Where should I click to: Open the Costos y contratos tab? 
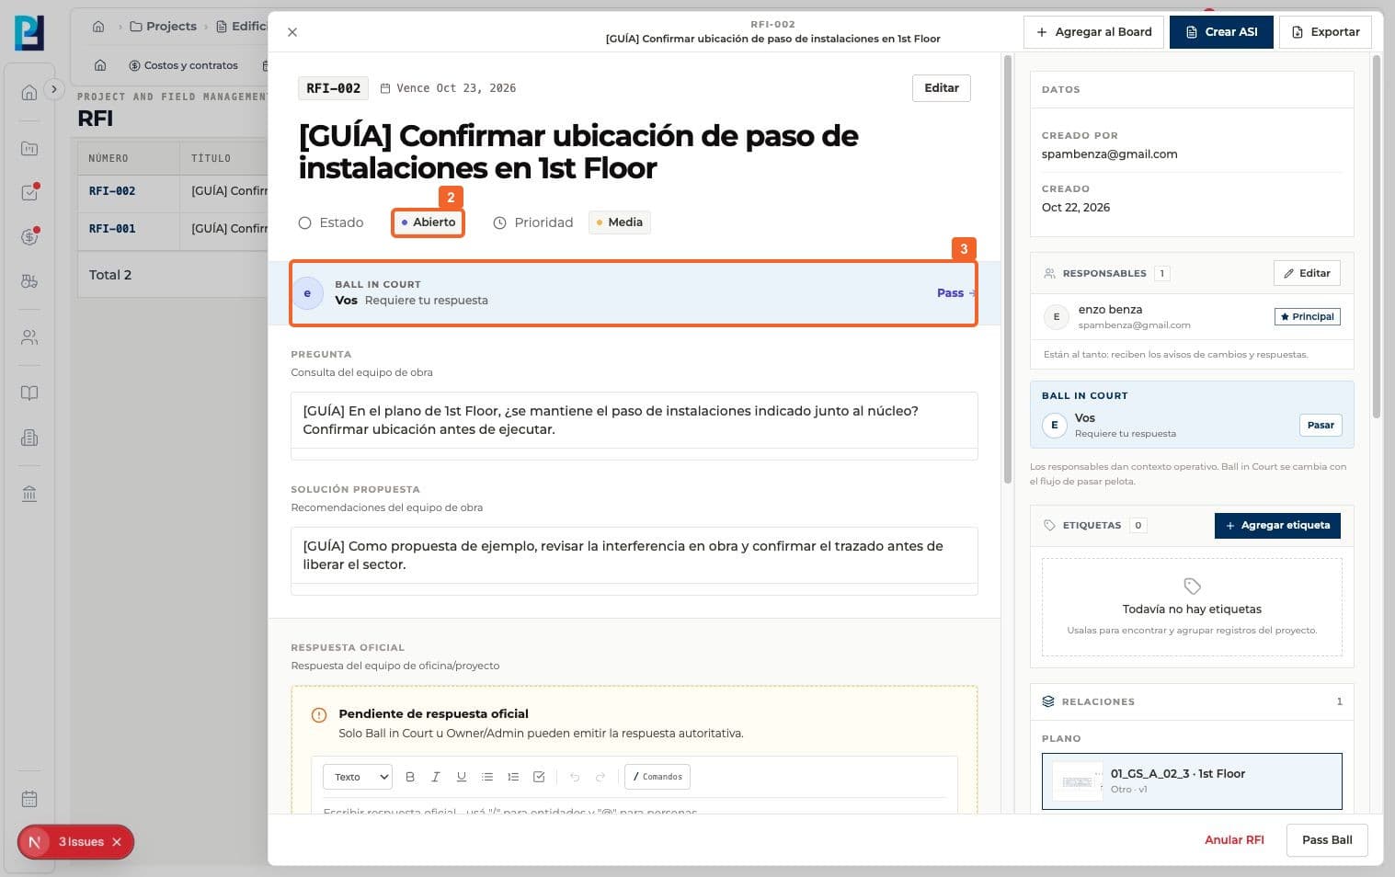tap(183, 65)
